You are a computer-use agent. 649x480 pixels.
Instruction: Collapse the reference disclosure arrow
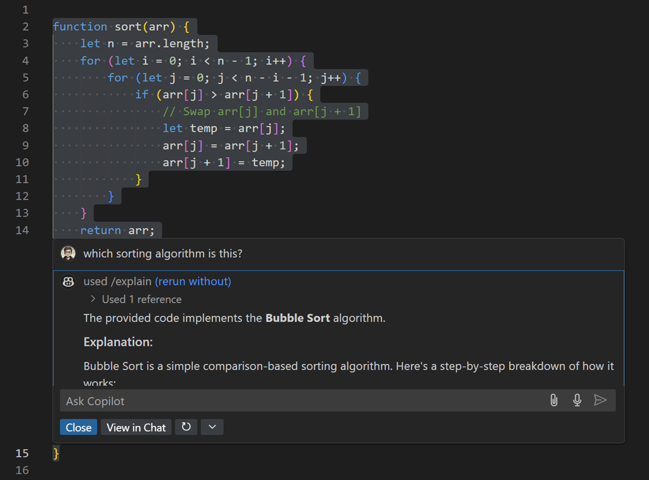pyautogui.click(x=92, y=299)
